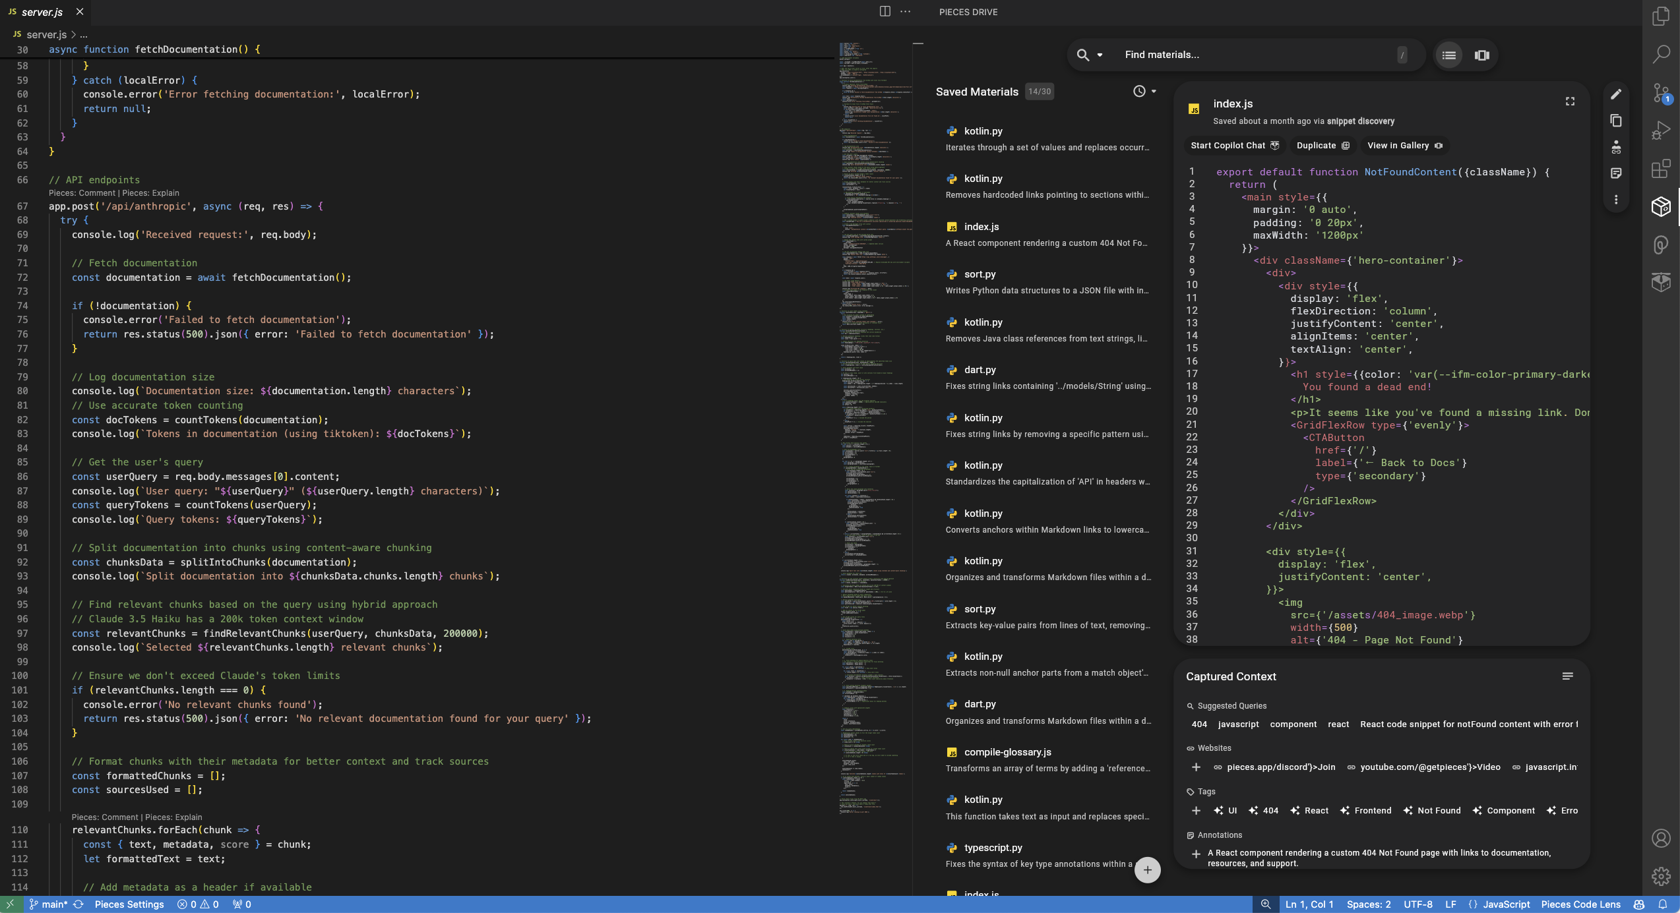Open the clock sort dropdown in Saved Materials
Image resolution: width=1680 pixels, height=913 pixels.
tap(1144, 92)
